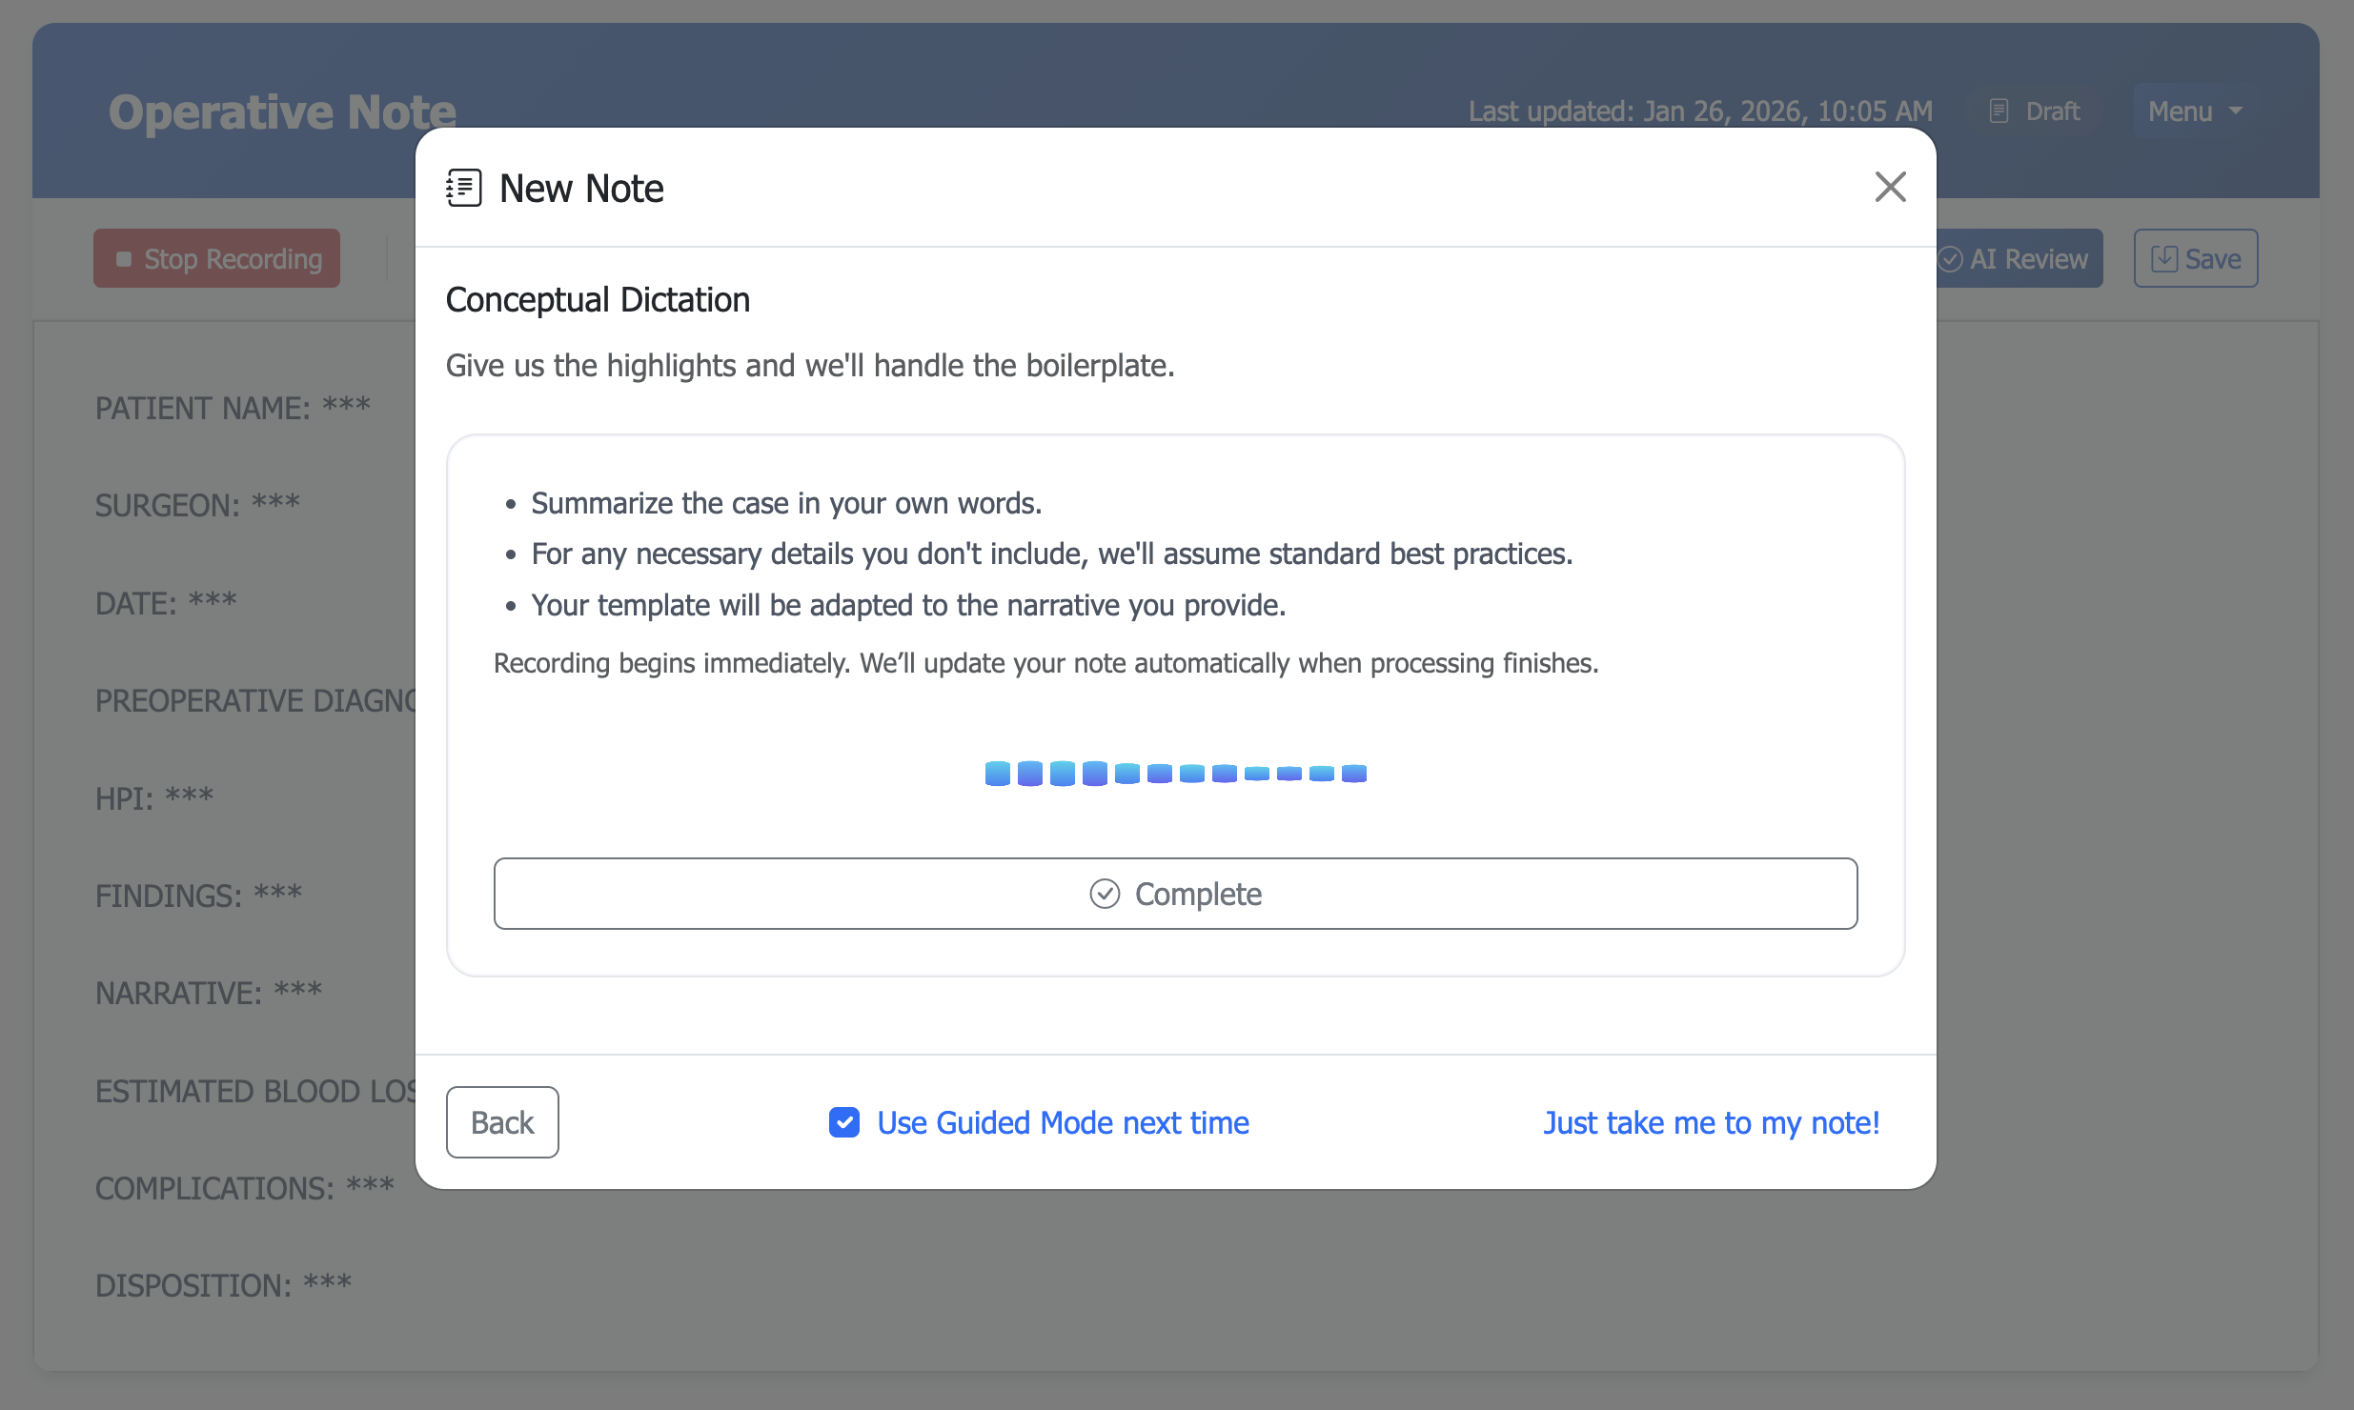Viewport: 2354px width, 1410px height.
Task: Save the operative note
Action: click(2196, 258)
